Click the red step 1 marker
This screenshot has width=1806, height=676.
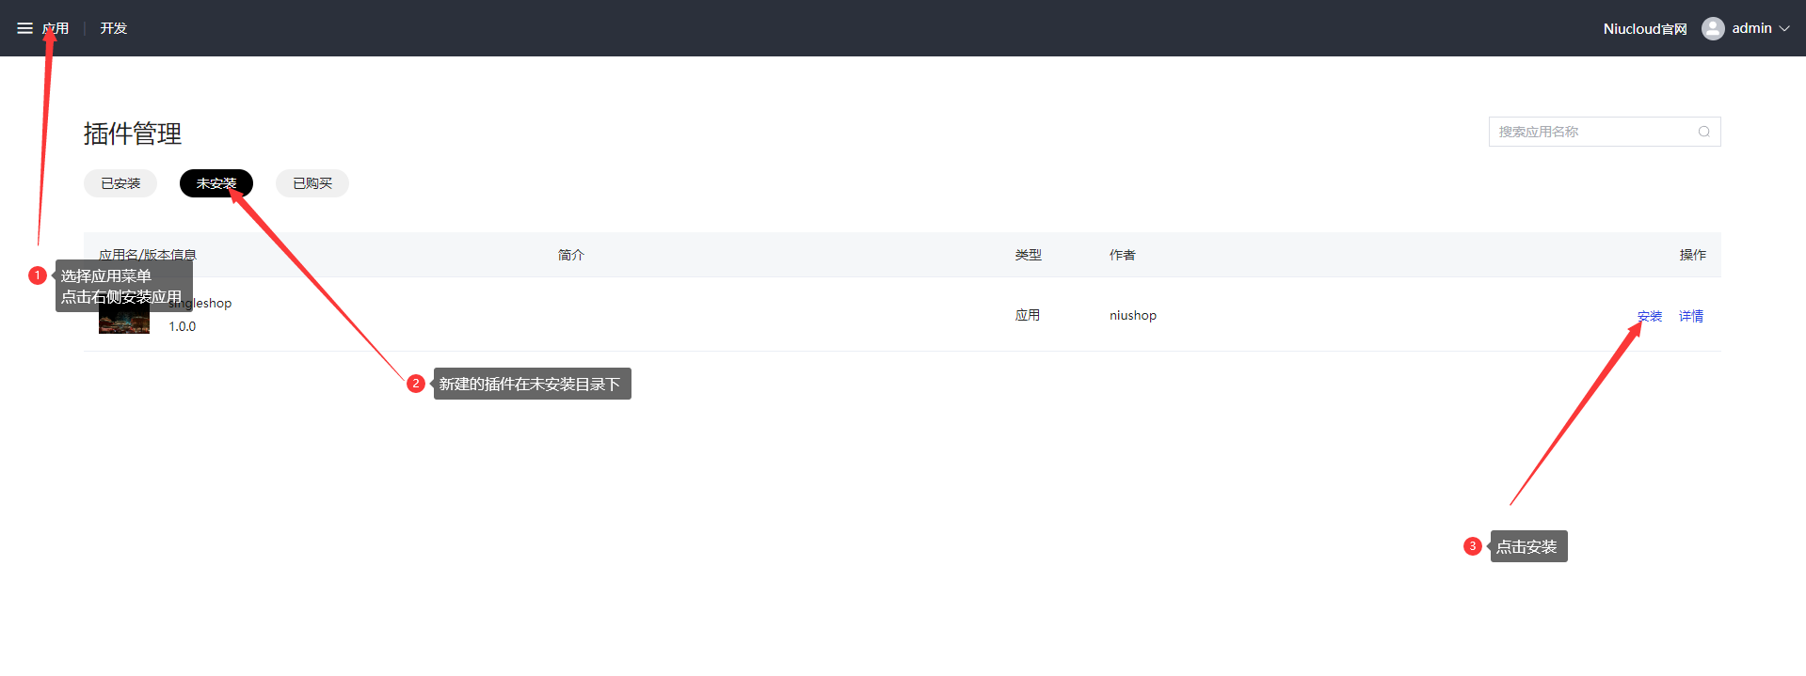pos(38,275)
